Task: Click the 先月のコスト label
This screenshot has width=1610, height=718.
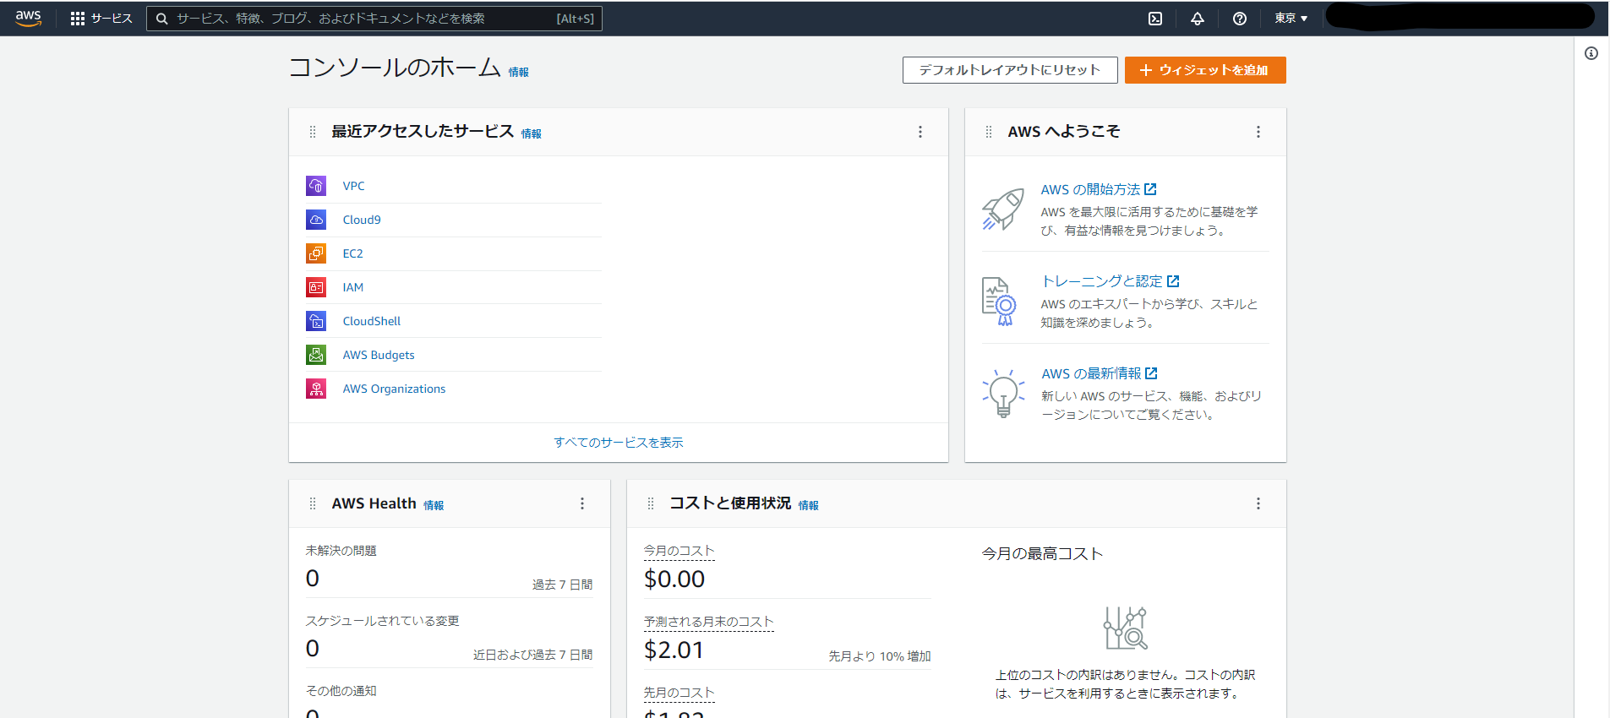Action: pos(679,693)
